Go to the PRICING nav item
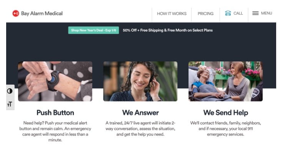 205,13
